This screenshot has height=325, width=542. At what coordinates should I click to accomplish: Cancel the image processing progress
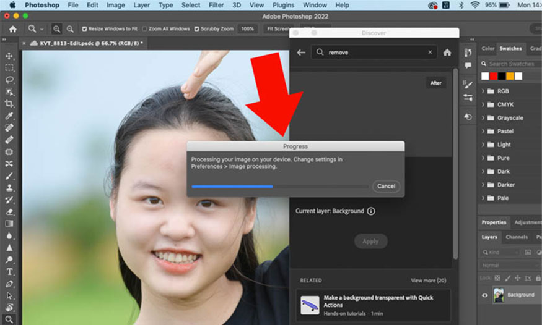(386, 186)
